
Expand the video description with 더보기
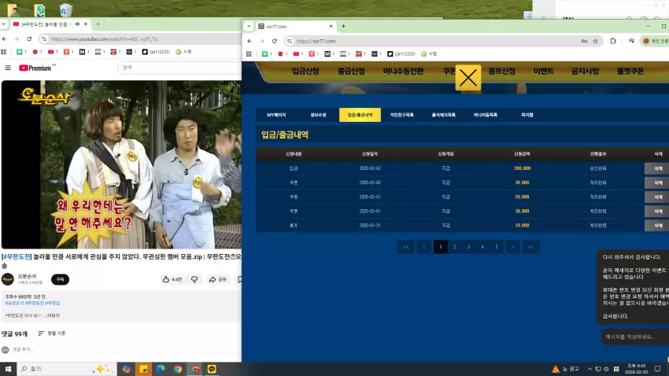point(54,315)
